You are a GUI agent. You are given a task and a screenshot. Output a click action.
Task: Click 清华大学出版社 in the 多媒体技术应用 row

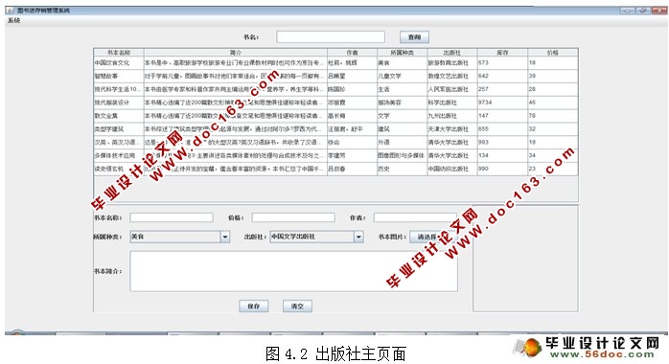(x=452, y=155)
